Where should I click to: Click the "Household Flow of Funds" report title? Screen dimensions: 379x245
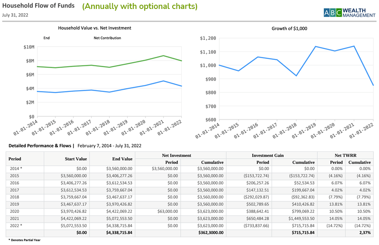38,6
